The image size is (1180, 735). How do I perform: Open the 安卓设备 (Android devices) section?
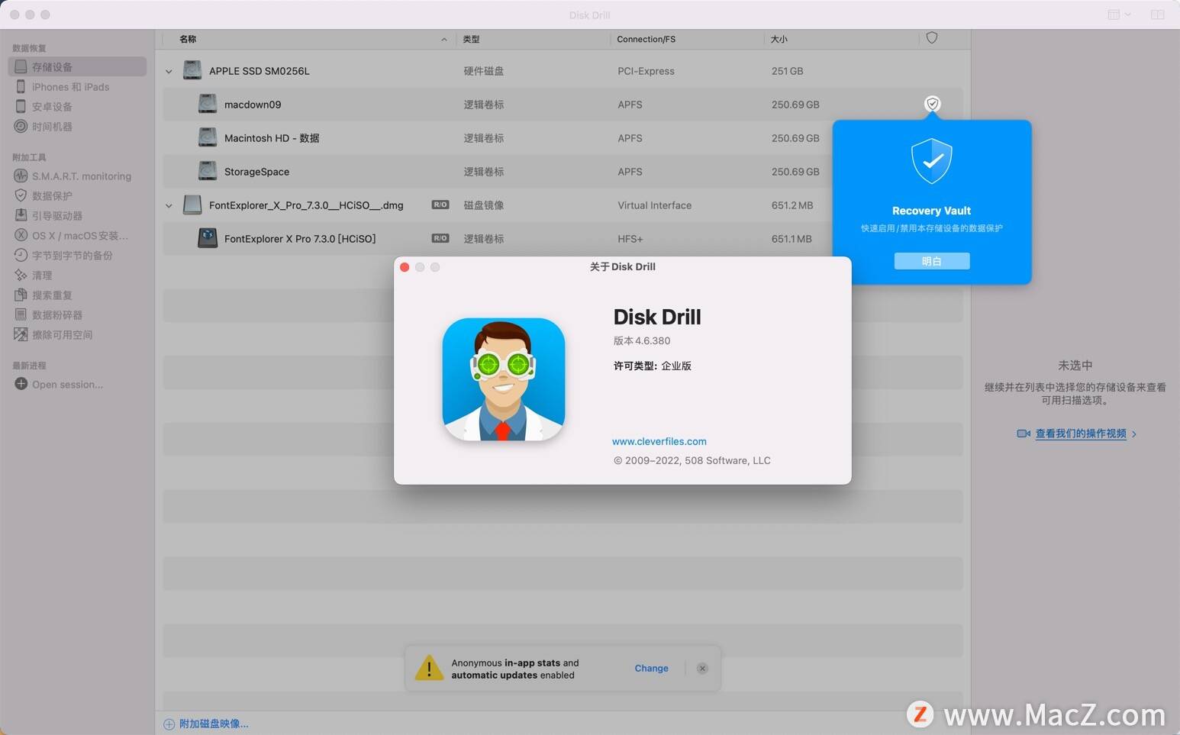click(x=52, y=106)
